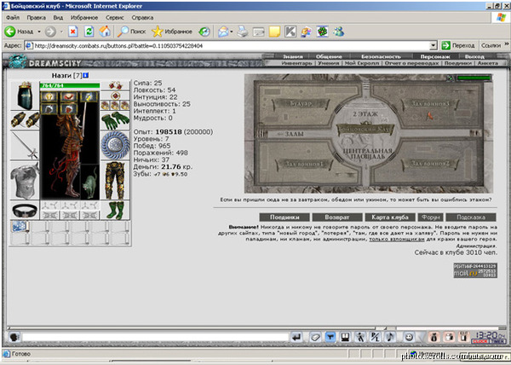Screen dimensions: 511x365
Task: Open the Умения submenu link
Action: 329,63
